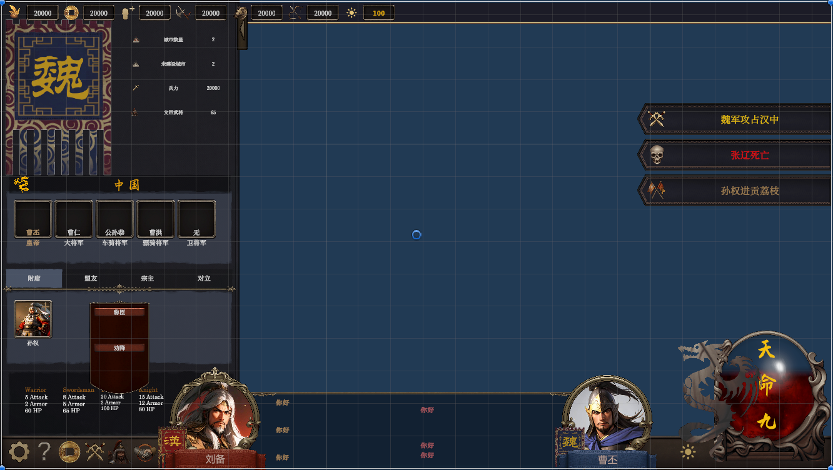Select the 曹洪 骠骑将军 officer slot
The image size is (833, 470).
pos(156,219)
